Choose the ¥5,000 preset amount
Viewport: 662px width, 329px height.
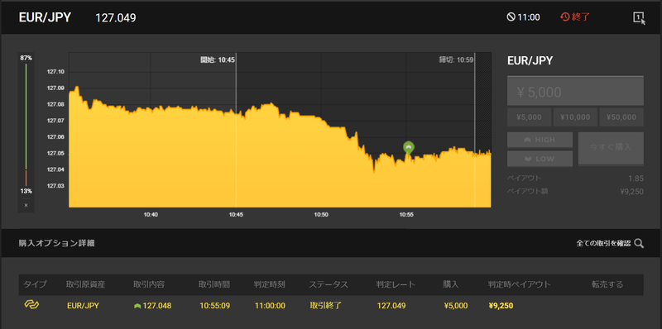click(x=530, y=117)
